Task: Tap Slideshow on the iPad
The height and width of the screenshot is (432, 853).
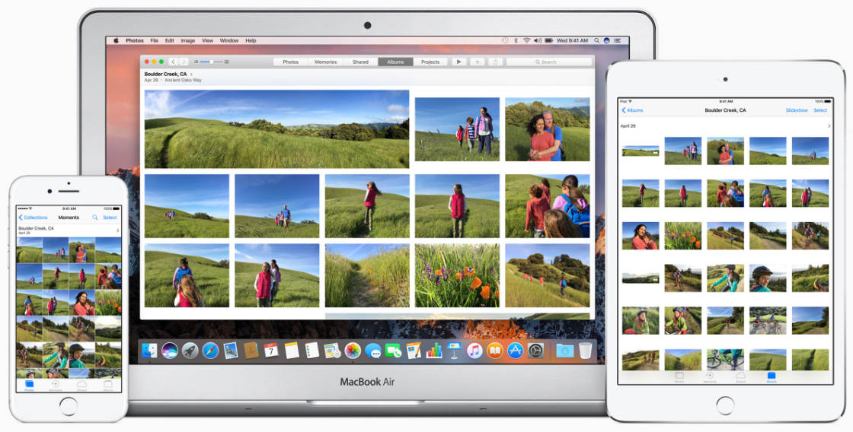Action: click(x=797, y=110)
